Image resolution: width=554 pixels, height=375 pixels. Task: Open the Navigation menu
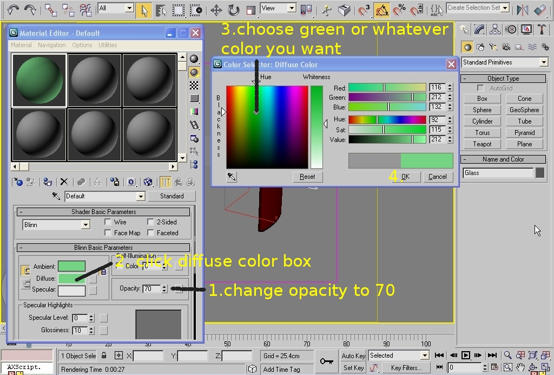[x=51, y=45]
